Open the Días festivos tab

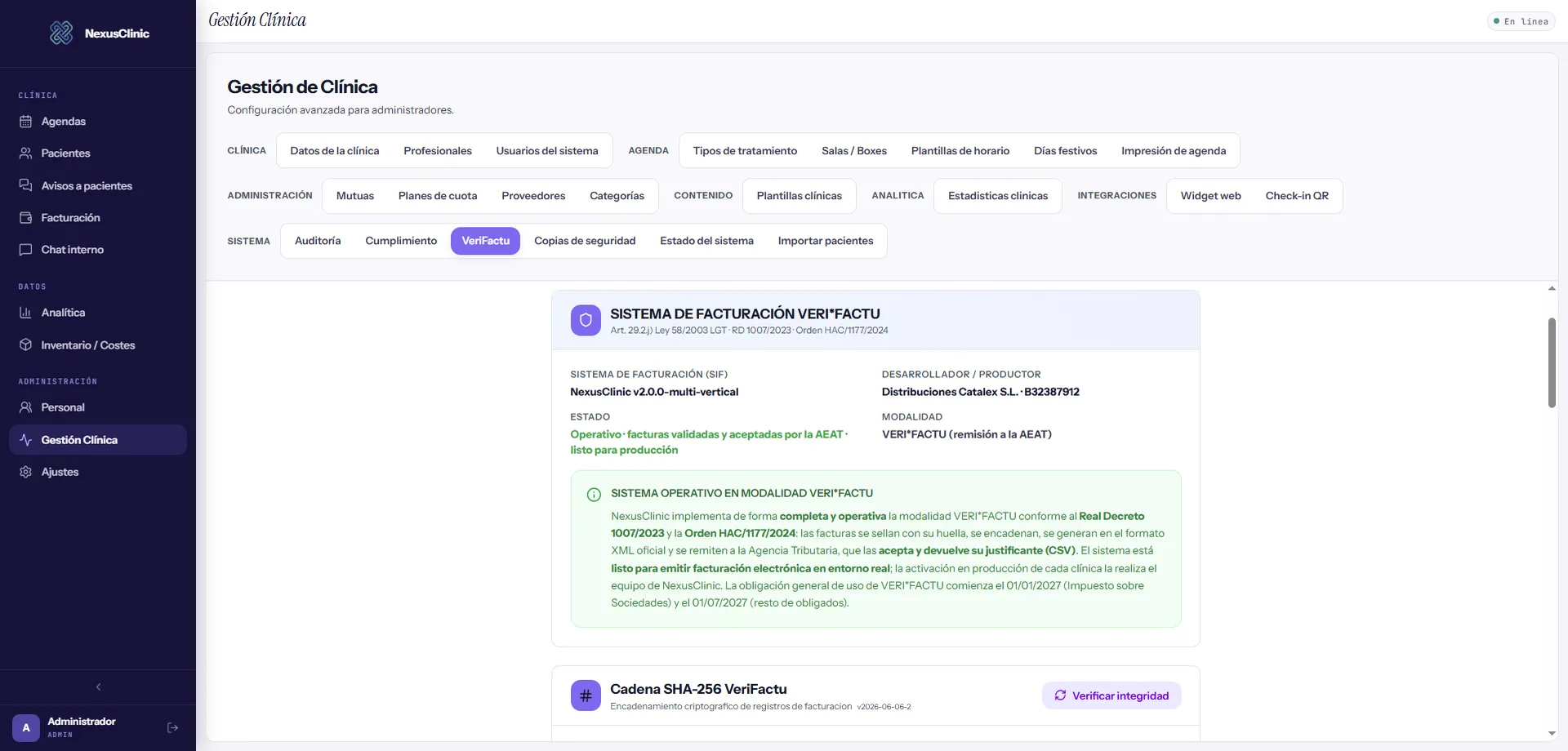[x=1065, y=151]
